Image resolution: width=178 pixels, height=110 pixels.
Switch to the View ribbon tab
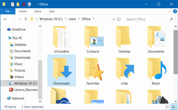[x=52, y=11]
